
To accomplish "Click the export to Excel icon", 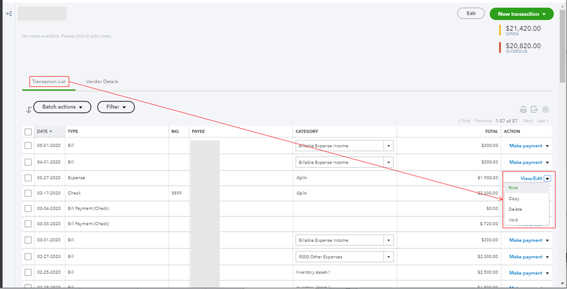I will coord(534,109).
